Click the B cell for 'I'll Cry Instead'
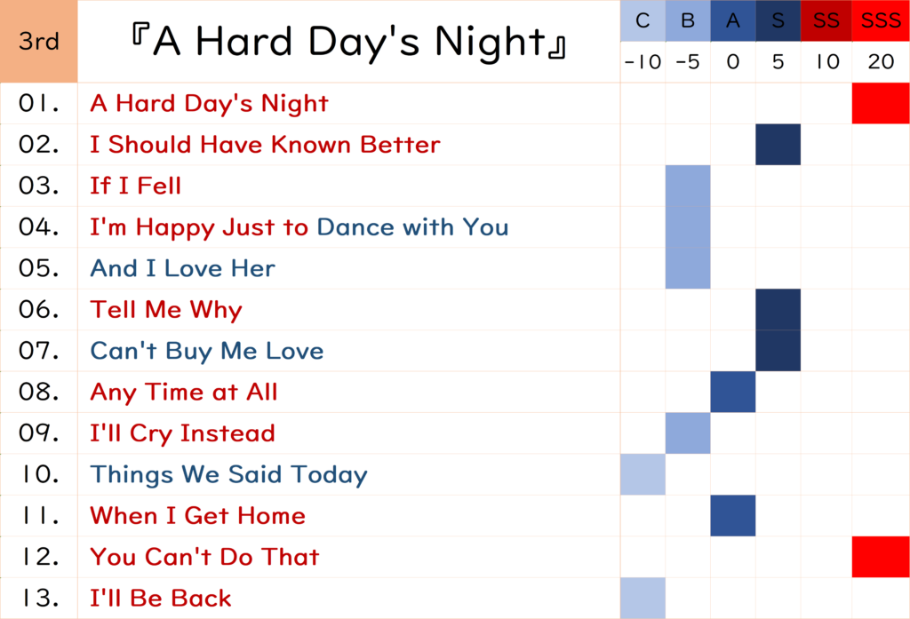 (x=688, y=433)
